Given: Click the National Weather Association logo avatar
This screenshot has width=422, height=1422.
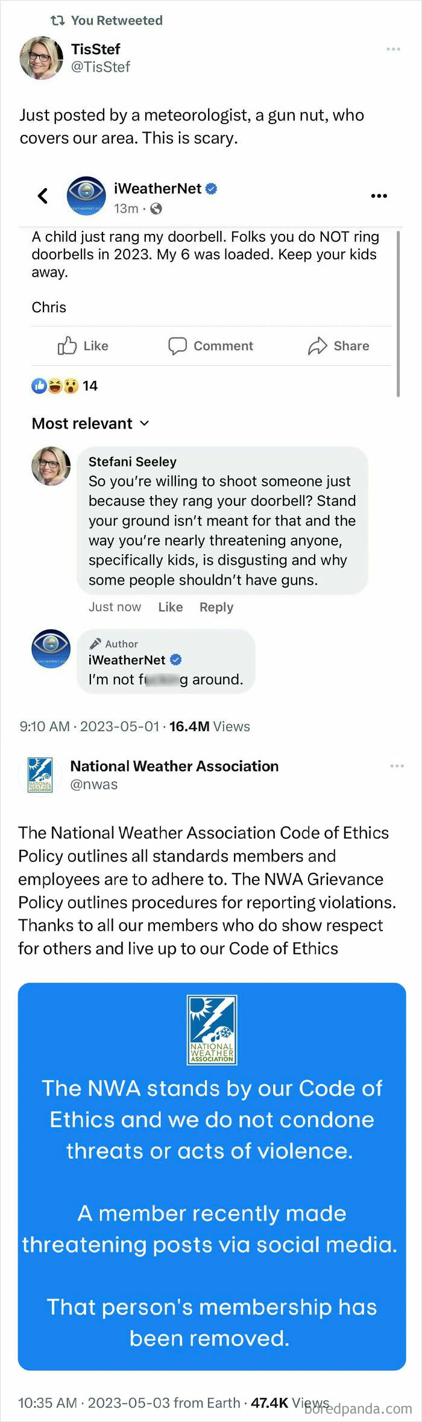Looking at the screenshot, I should pos(40,775).
